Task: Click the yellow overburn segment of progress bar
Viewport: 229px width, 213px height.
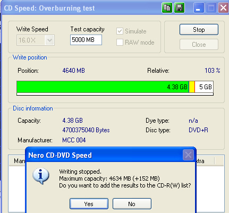Action: (x=192, y=87)
